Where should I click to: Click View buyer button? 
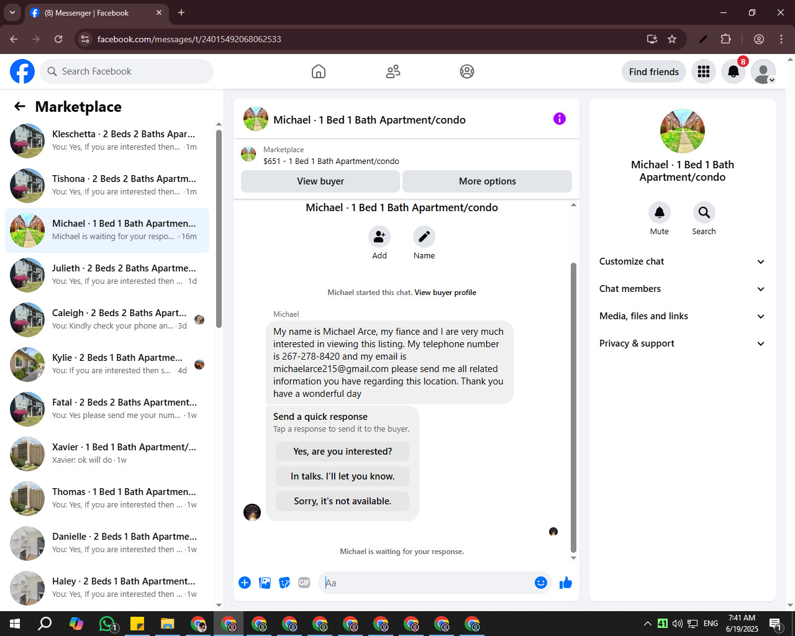(x=320, y=181)
